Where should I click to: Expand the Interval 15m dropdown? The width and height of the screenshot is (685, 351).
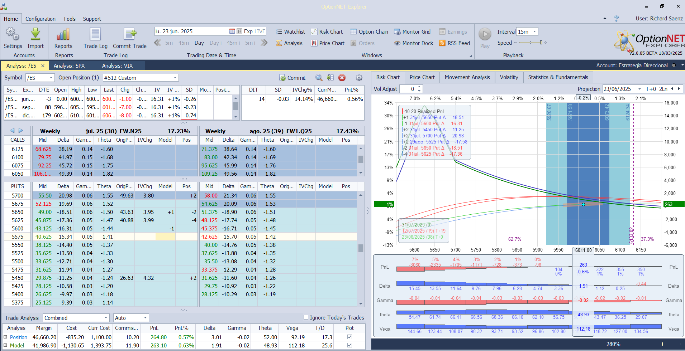534,31
